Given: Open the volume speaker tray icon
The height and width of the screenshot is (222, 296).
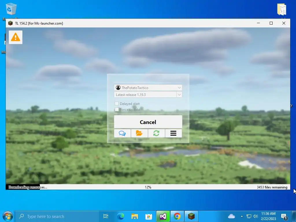Looking at the screenshot, I should click(256, 216).
